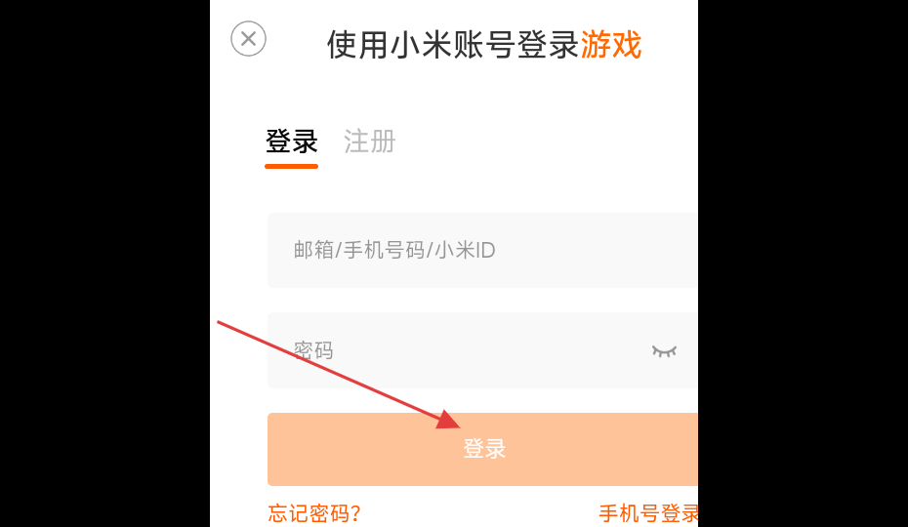Viewport: 908px width, 527px height.
Task: Submit using the orange 登录 button
Action: pyautogui.click(x=482, y=449)
